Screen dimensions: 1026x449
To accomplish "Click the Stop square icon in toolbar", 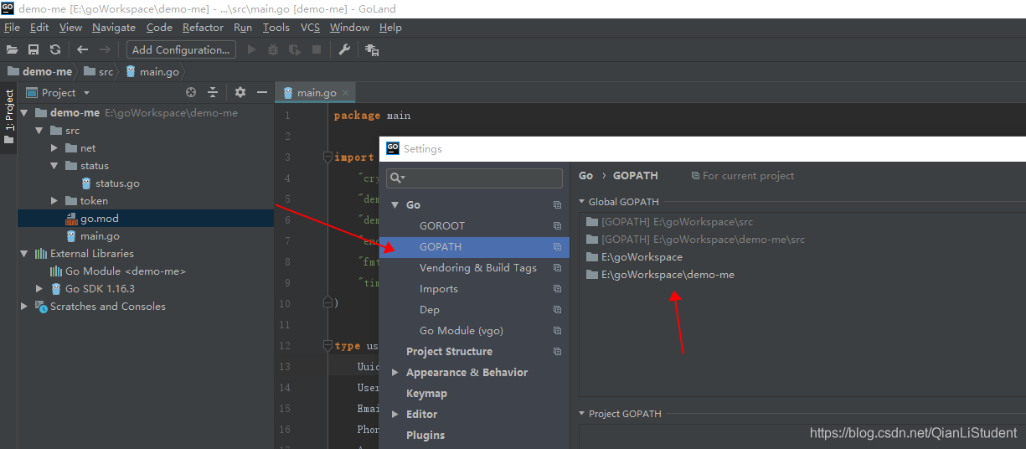I will 317,50.
